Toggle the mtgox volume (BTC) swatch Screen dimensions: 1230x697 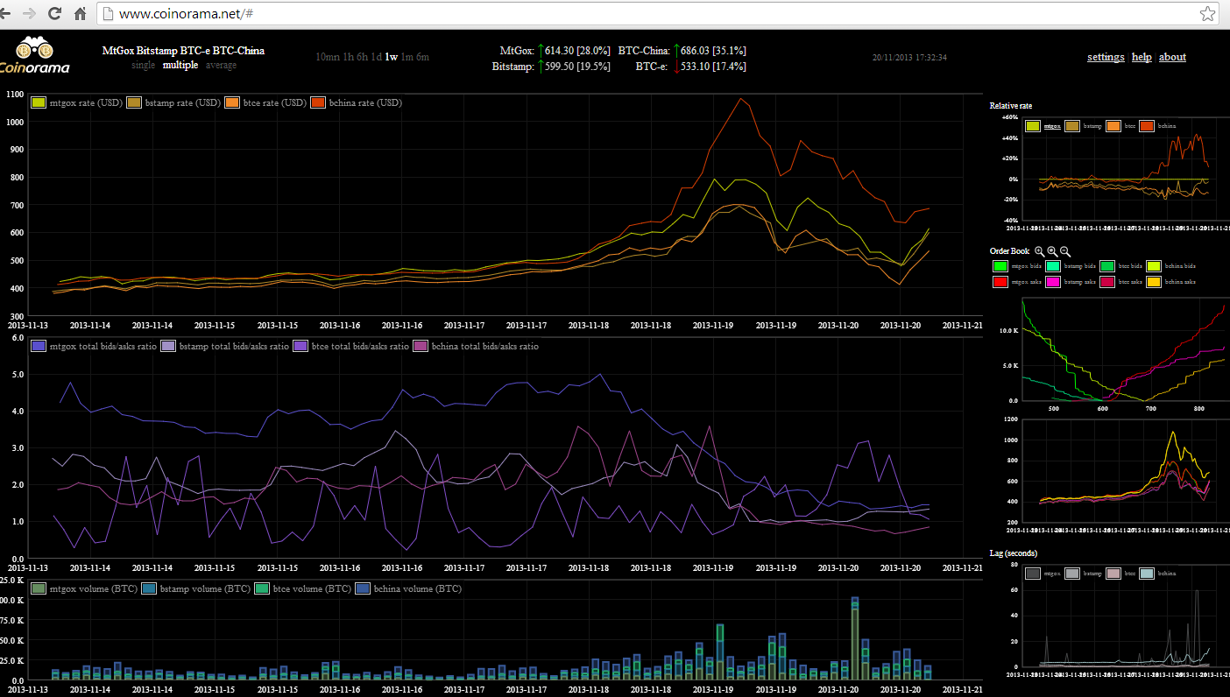click(x=38, y=588)
